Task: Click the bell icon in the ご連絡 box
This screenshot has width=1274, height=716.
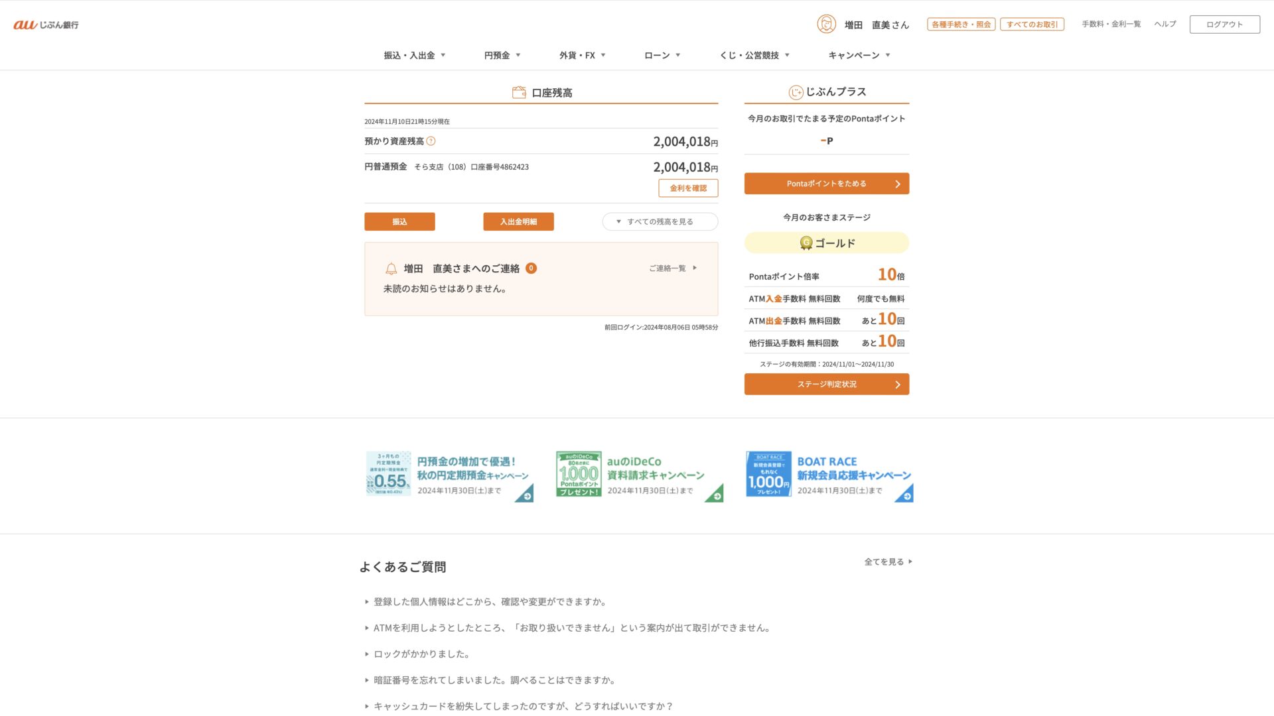Action: 391,268
